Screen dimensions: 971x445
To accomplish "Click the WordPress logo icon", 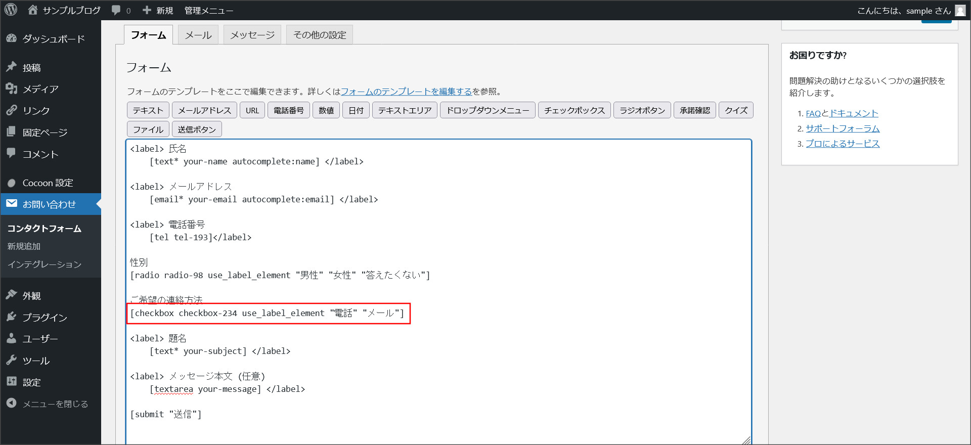I will click(11, 10).
